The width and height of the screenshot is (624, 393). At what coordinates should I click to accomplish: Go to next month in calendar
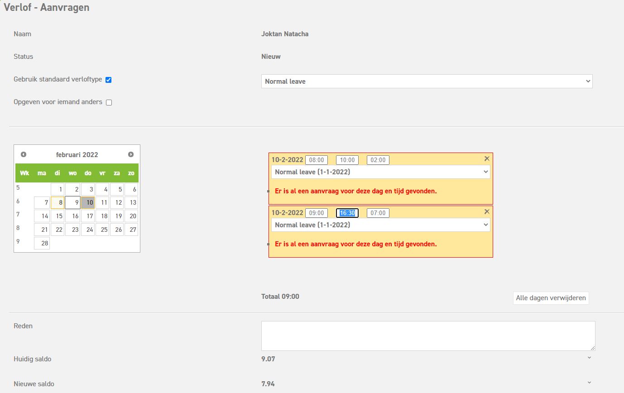[131, 154]
